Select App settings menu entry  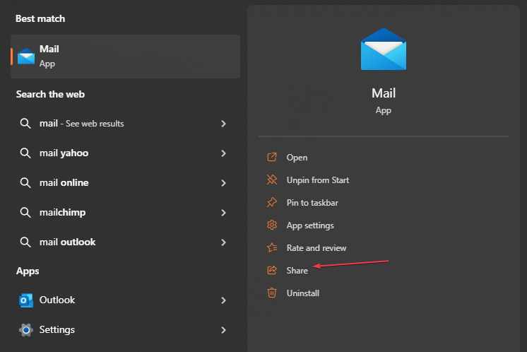(x=310, y=225)
